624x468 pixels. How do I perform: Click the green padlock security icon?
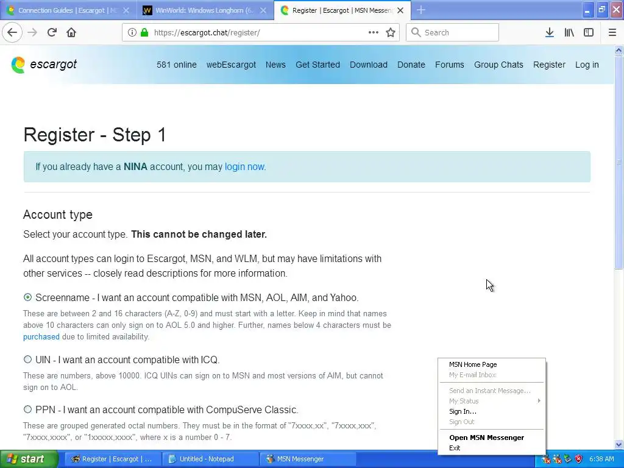(144, 32)
